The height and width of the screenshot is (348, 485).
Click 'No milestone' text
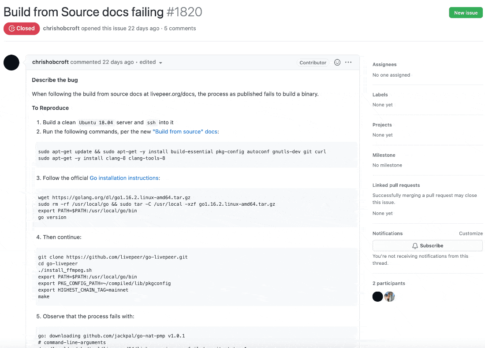pyautogui.click(x=387, y=165)
